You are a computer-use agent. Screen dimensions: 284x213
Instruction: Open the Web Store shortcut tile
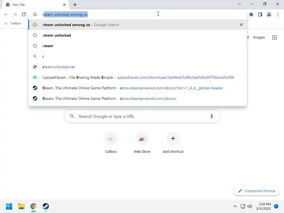(142, 143)
